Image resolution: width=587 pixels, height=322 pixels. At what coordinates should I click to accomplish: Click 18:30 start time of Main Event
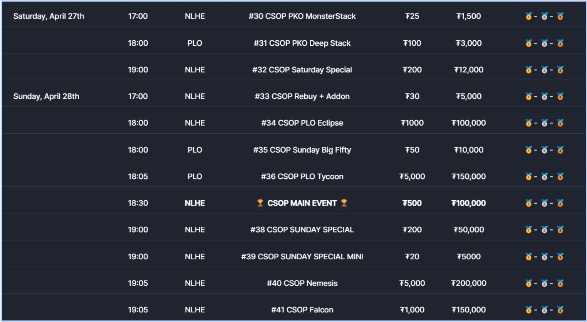tap(138, 203)
